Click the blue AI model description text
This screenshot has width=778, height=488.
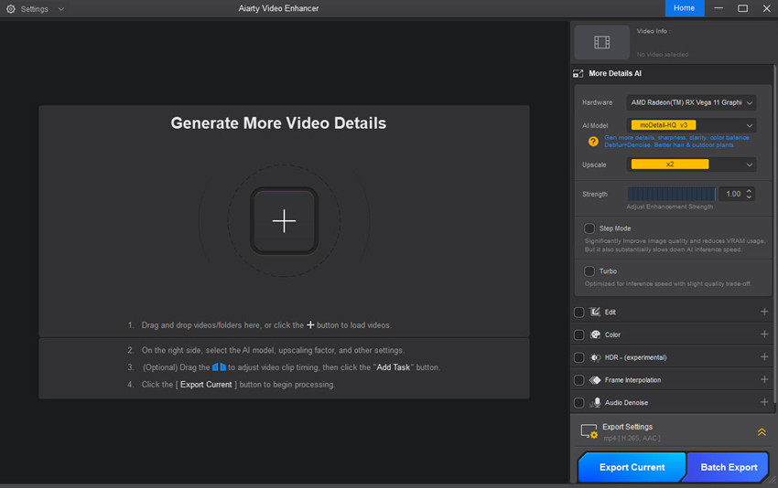676,142
